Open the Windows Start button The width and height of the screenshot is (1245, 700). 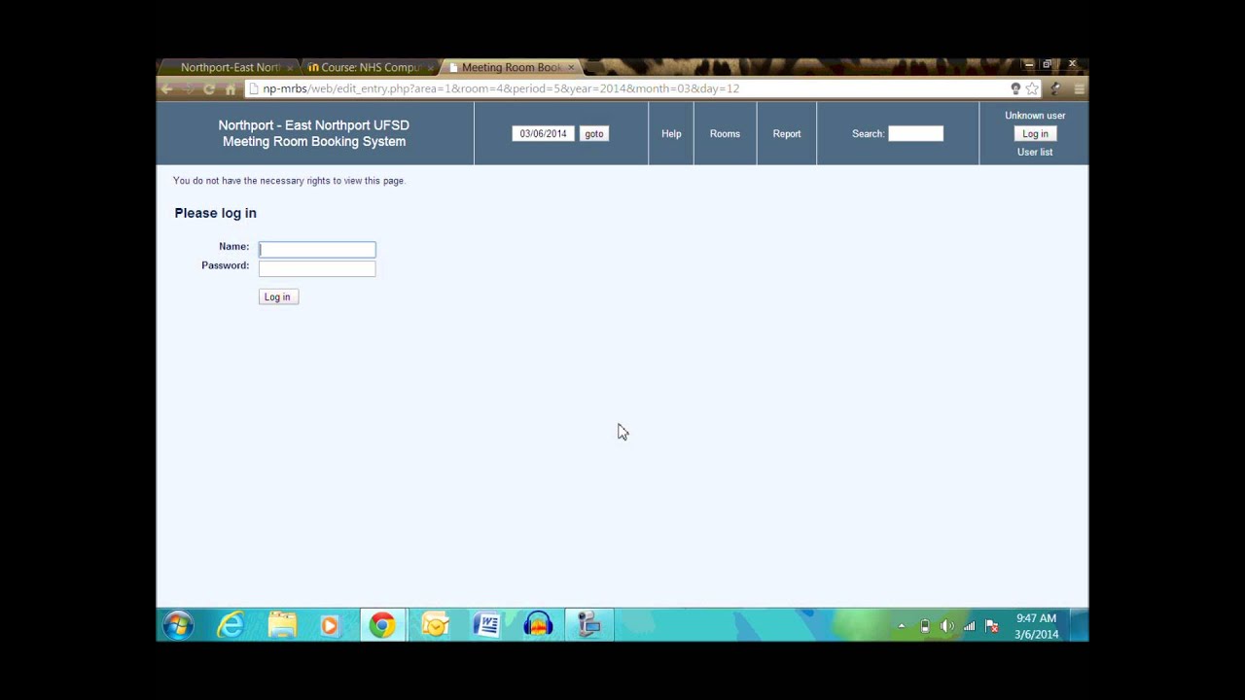tap(178, 625)
